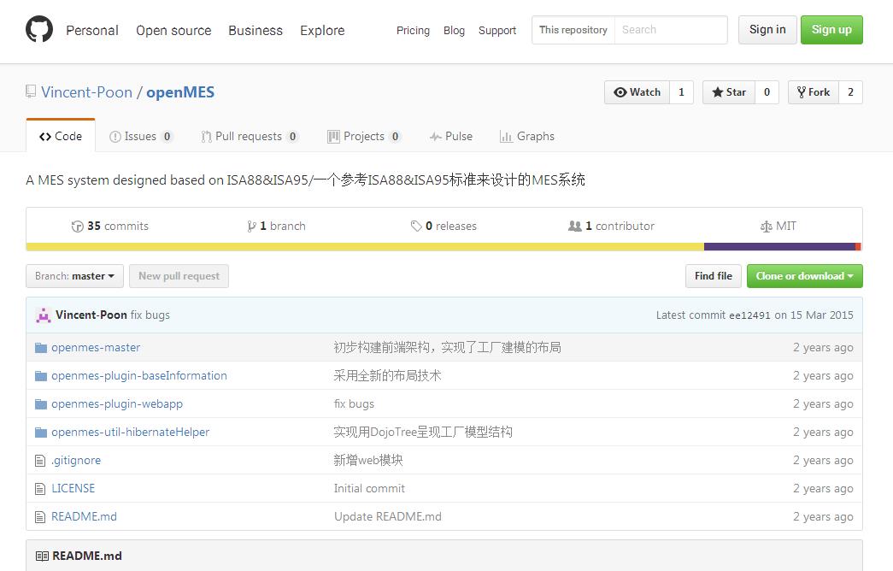Switch to the Issues tab
This screenshot has width=893, height=571.
tap(140, 136)
